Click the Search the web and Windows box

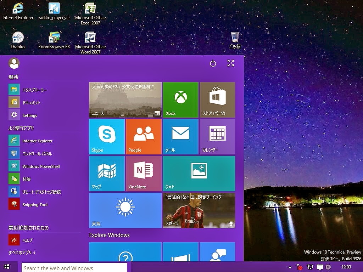[74, 268]
